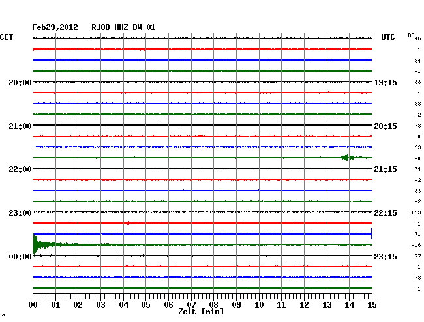Click the DC value -16

(416, 245)
